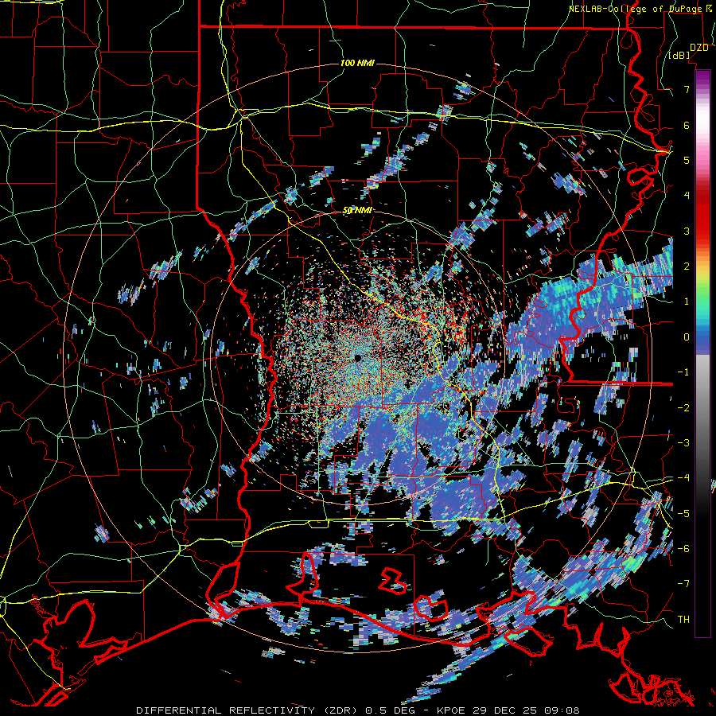Click the [dB] units label
The image size is (716, 716).
click(x=679, y=56)
